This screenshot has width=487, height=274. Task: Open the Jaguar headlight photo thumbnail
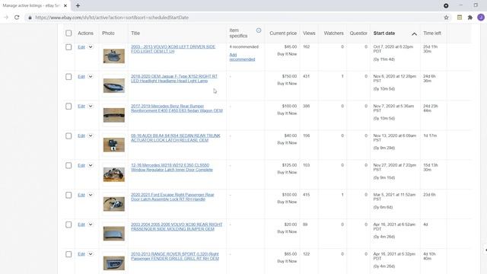[x=114, y=85]
